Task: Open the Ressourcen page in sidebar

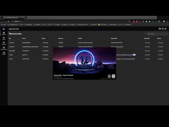Action: click(x=4, y=33)
